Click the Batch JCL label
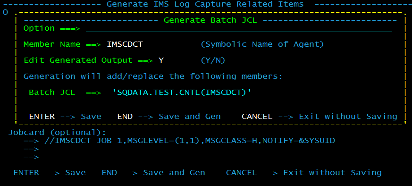This screenshot has width=412, height=186. pos(52,93)
